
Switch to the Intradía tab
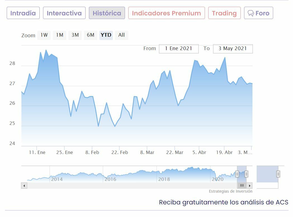click(x=23, y=13)
